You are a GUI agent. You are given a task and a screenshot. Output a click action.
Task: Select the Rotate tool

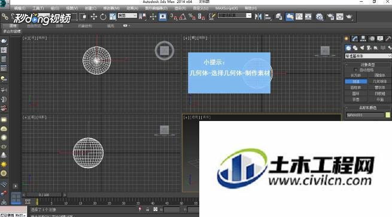[103, 17]
